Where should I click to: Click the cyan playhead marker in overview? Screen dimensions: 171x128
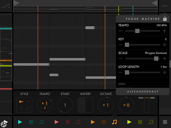pos(133,9)
